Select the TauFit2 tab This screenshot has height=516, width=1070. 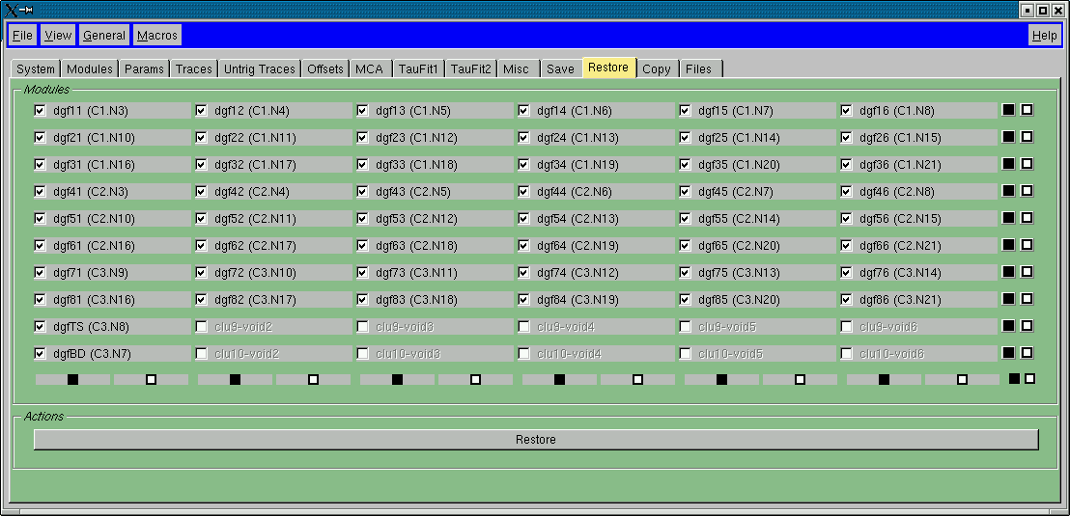pos(471,68)
